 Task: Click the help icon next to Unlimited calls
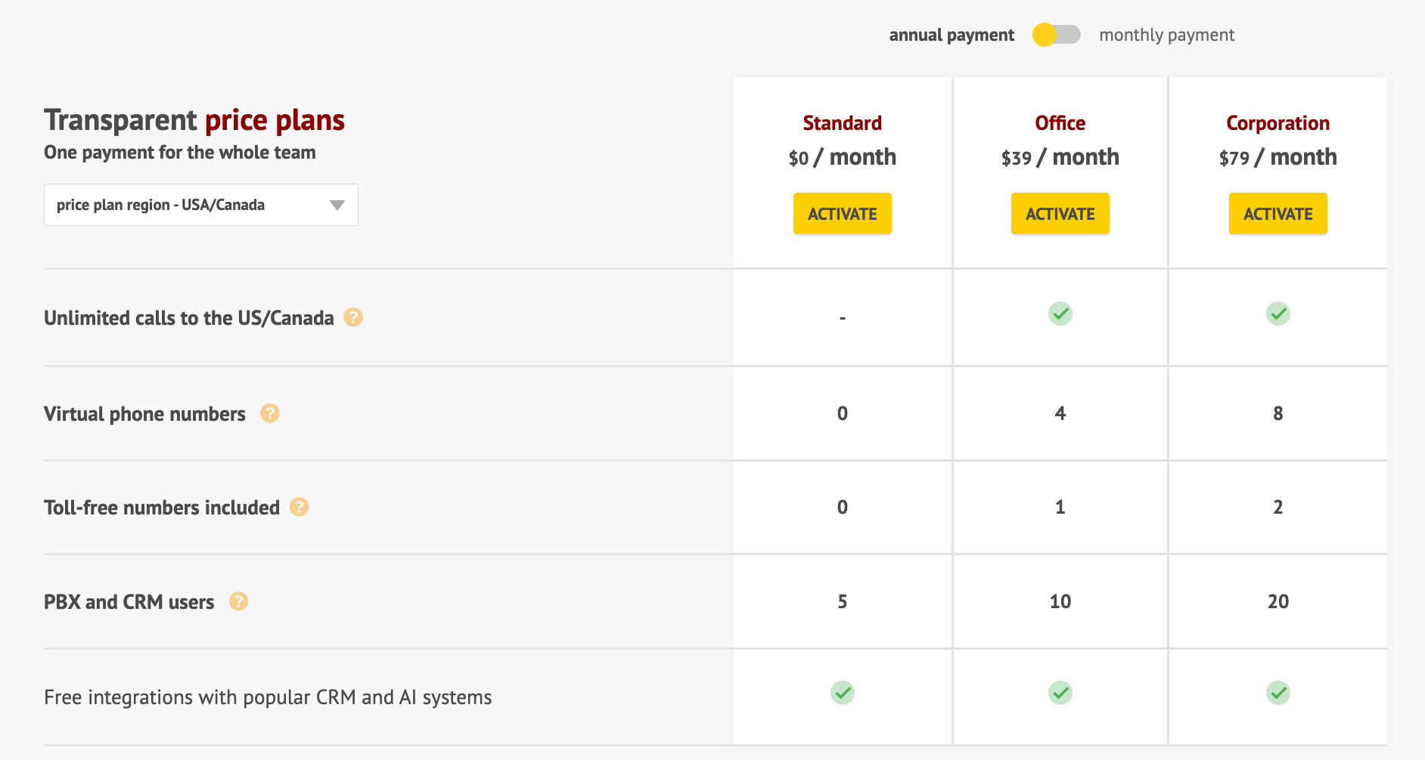click(x=352, y=318)
